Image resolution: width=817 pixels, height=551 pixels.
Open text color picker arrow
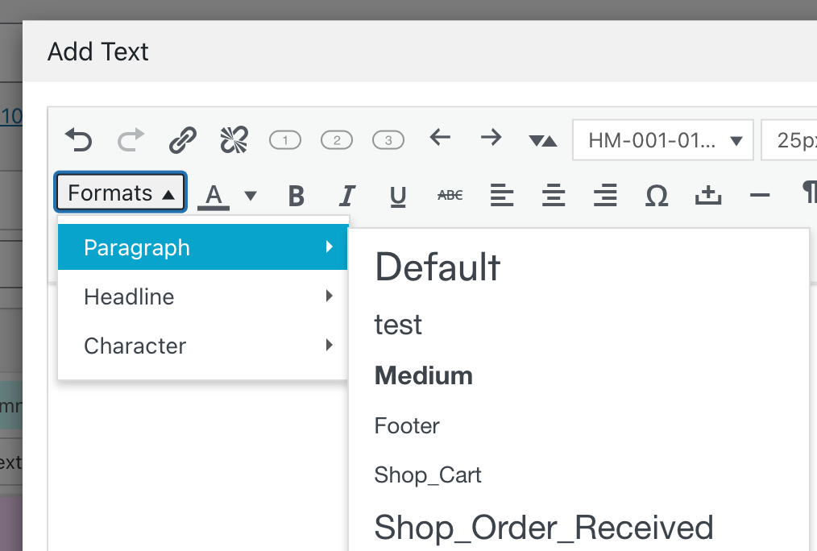pos(251,195)
